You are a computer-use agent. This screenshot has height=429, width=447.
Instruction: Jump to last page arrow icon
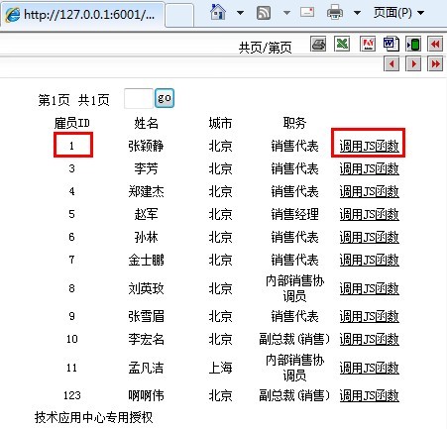(435, 63)
